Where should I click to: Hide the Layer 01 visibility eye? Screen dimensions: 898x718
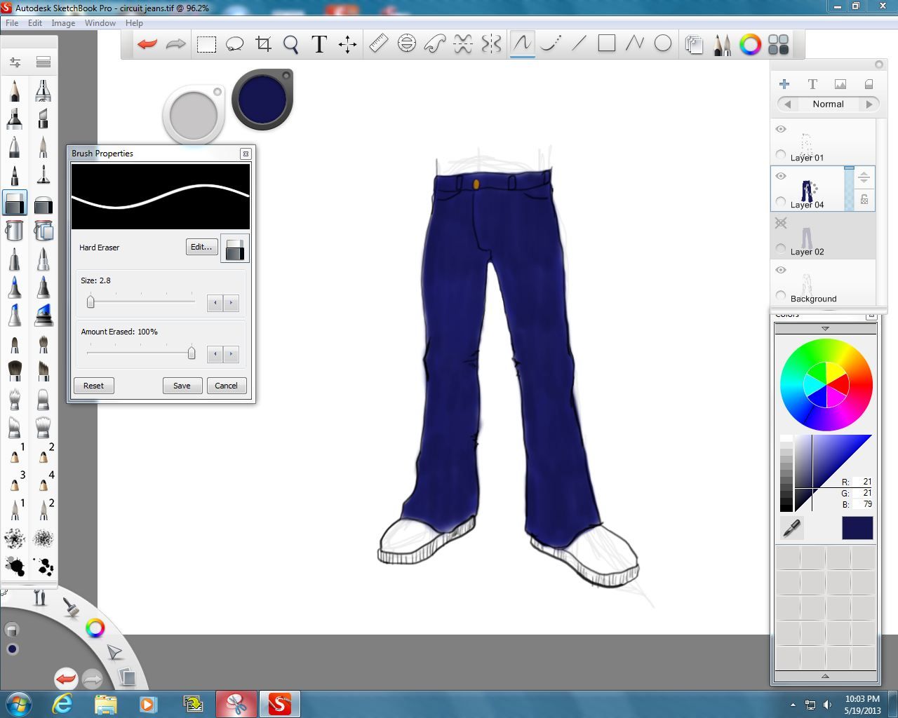pyautogui.click(x=781, y=129)
